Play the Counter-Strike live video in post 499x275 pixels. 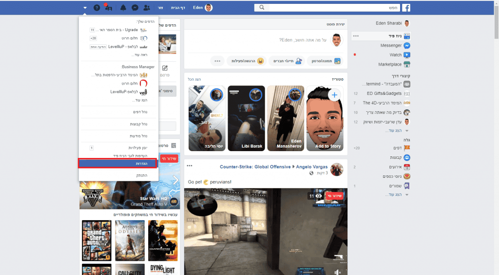[x=266, y=232]
